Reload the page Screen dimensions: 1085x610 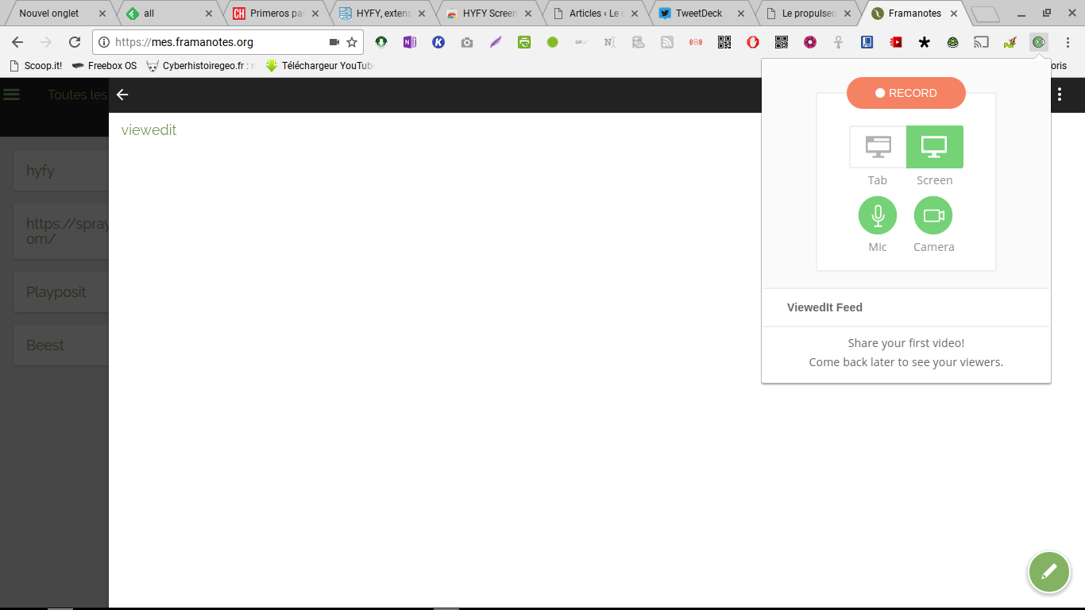pos(75,42)
